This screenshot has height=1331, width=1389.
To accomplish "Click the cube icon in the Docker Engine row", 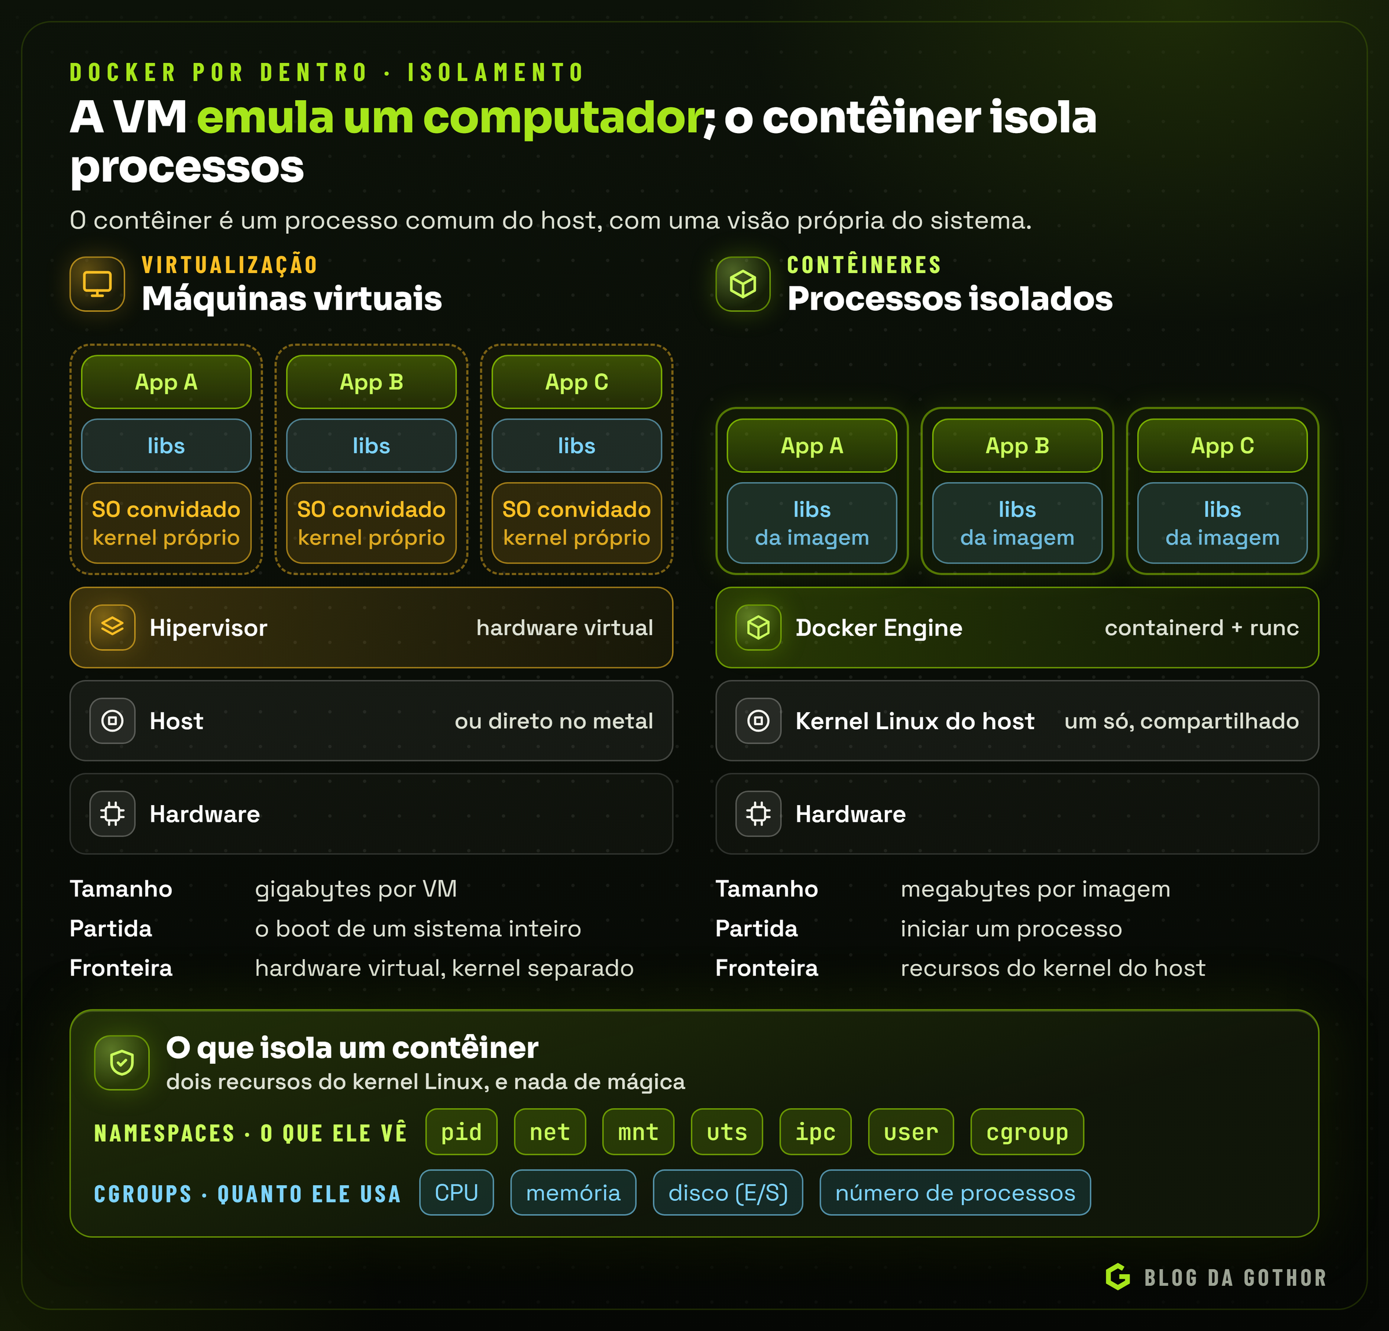I will (758, 627).
